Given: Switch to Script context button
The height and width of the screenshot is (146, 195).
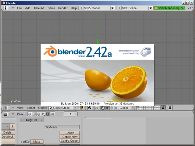Looking at the screenshot, I should pos(34,114).
